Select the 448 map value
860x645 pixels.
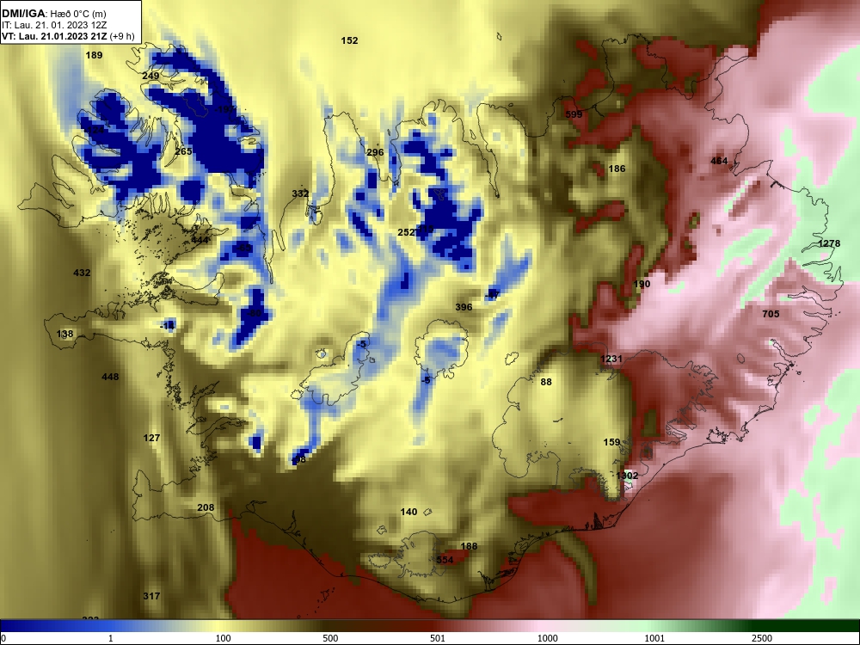click(110, 377)
